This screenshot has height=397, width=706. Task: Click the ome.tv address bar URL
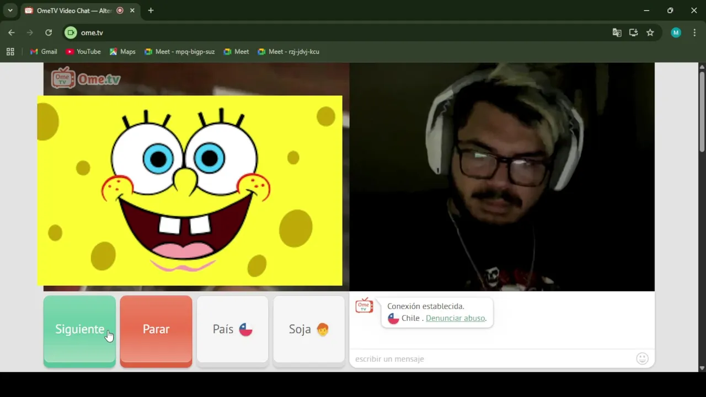coord(92,33)
